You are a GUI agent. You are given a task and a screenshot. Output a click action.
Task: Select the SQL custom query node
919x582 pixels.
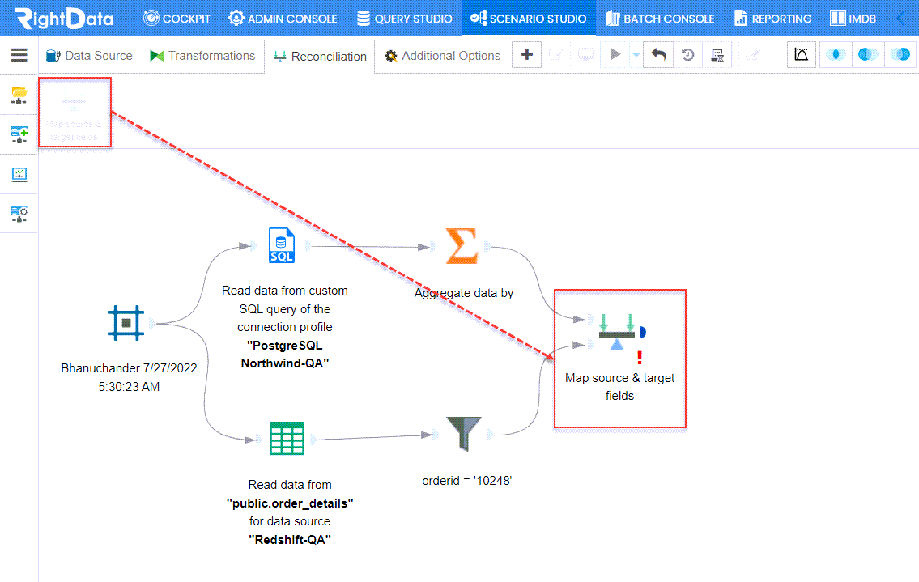point(281,245)
